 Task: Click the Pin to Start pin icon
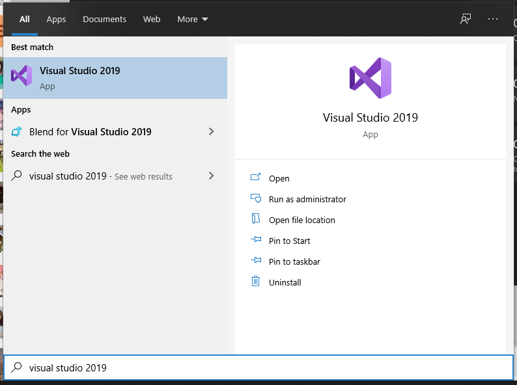[x=256, y=239]
